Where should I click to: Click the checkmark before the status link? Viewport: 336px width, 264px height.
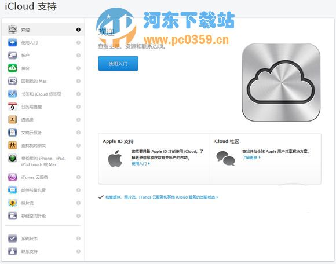pos(101,197)
